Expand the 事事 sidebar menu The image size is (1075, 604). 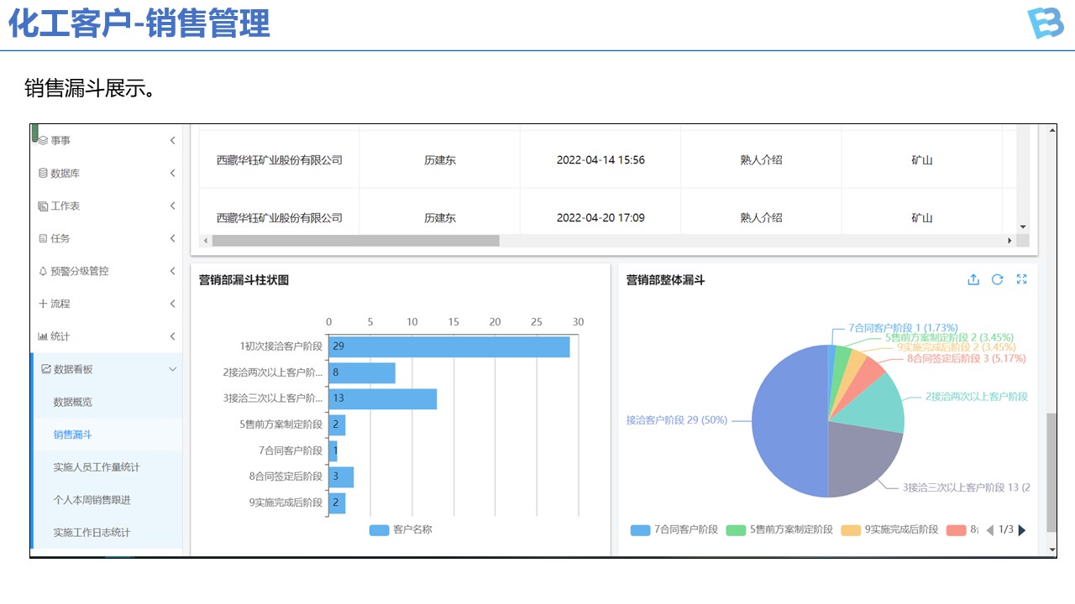(172, 141)
